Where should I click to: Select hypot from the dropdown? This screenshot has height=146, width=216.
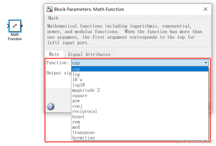pos(78,117)
